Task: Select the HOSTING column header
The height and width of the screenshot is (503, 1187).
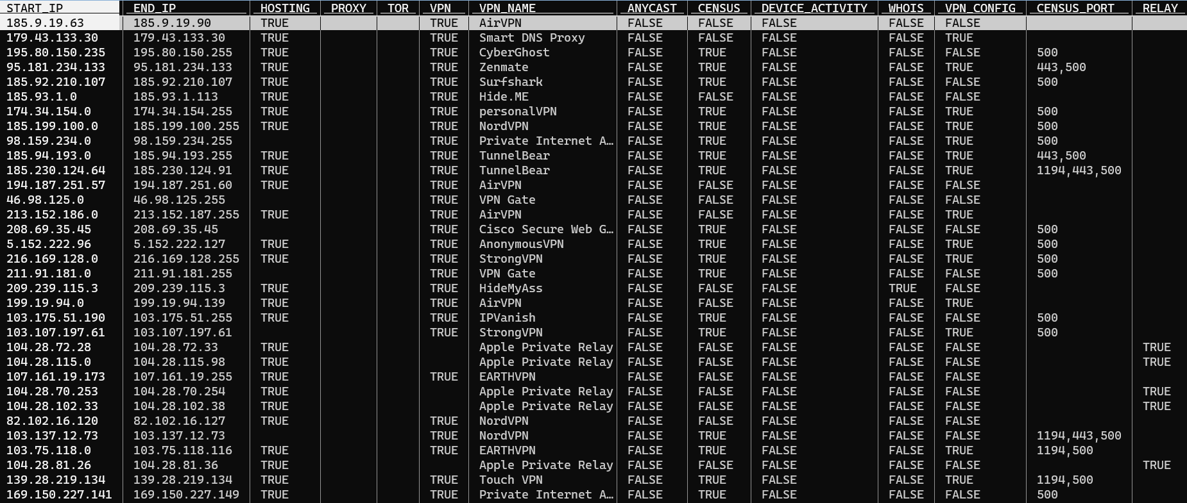Action: [285, 8]
